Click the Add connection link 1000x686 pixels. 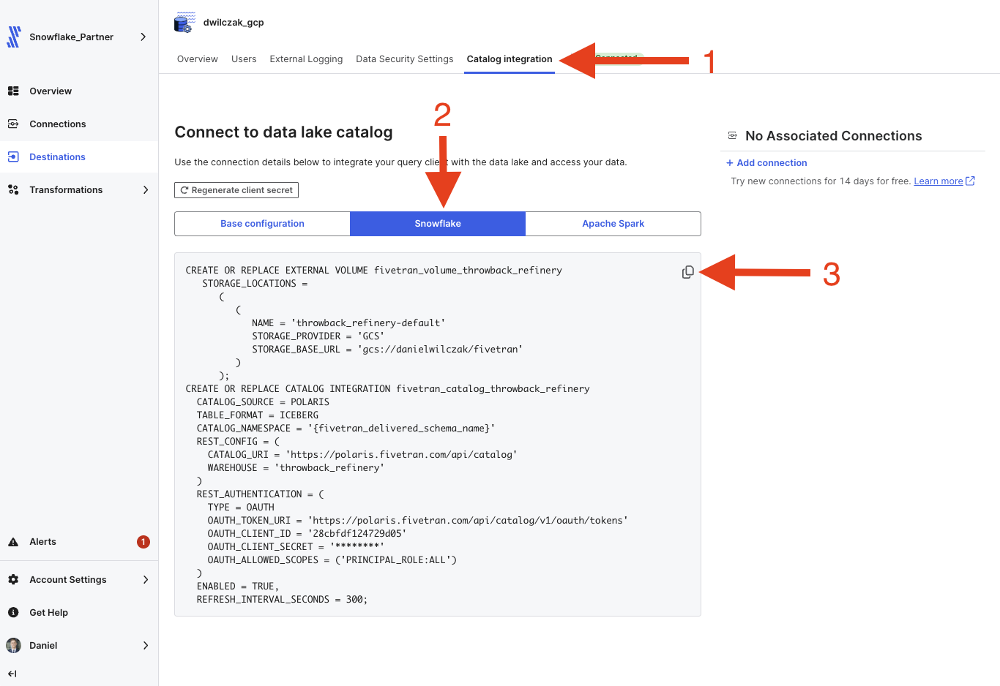766,163
